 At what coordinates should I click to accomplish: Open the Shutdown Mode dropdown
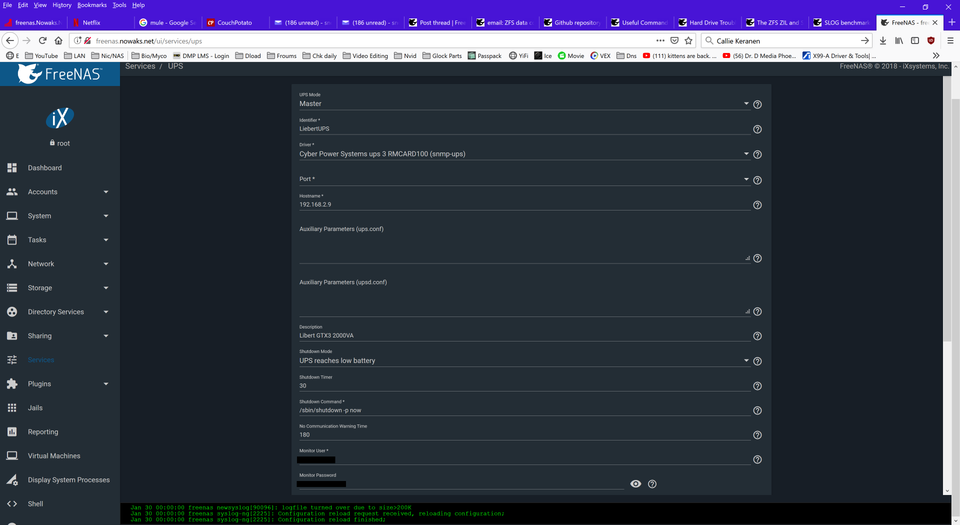point(524,360)
